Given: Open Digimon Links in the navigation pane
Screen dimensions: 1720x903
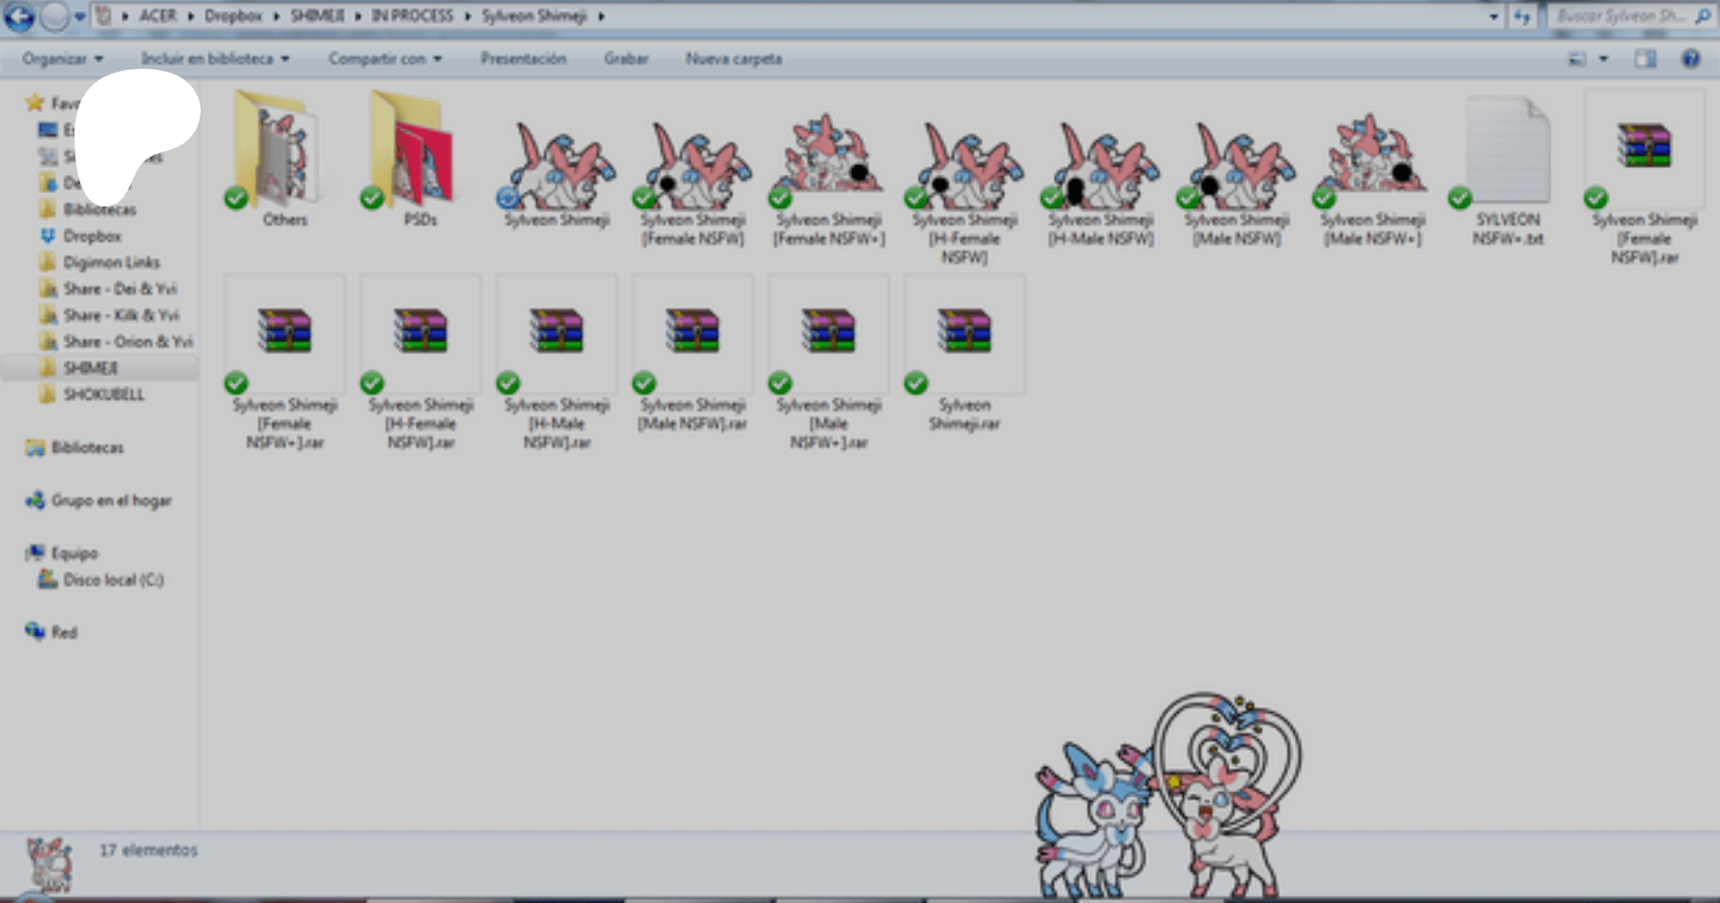Looking at the screenshot, I should [x=111, y=262].
